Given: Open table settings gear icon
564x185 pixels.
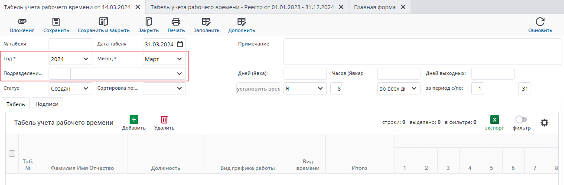Looking at the screenshot, I should [x=544, y=123].
